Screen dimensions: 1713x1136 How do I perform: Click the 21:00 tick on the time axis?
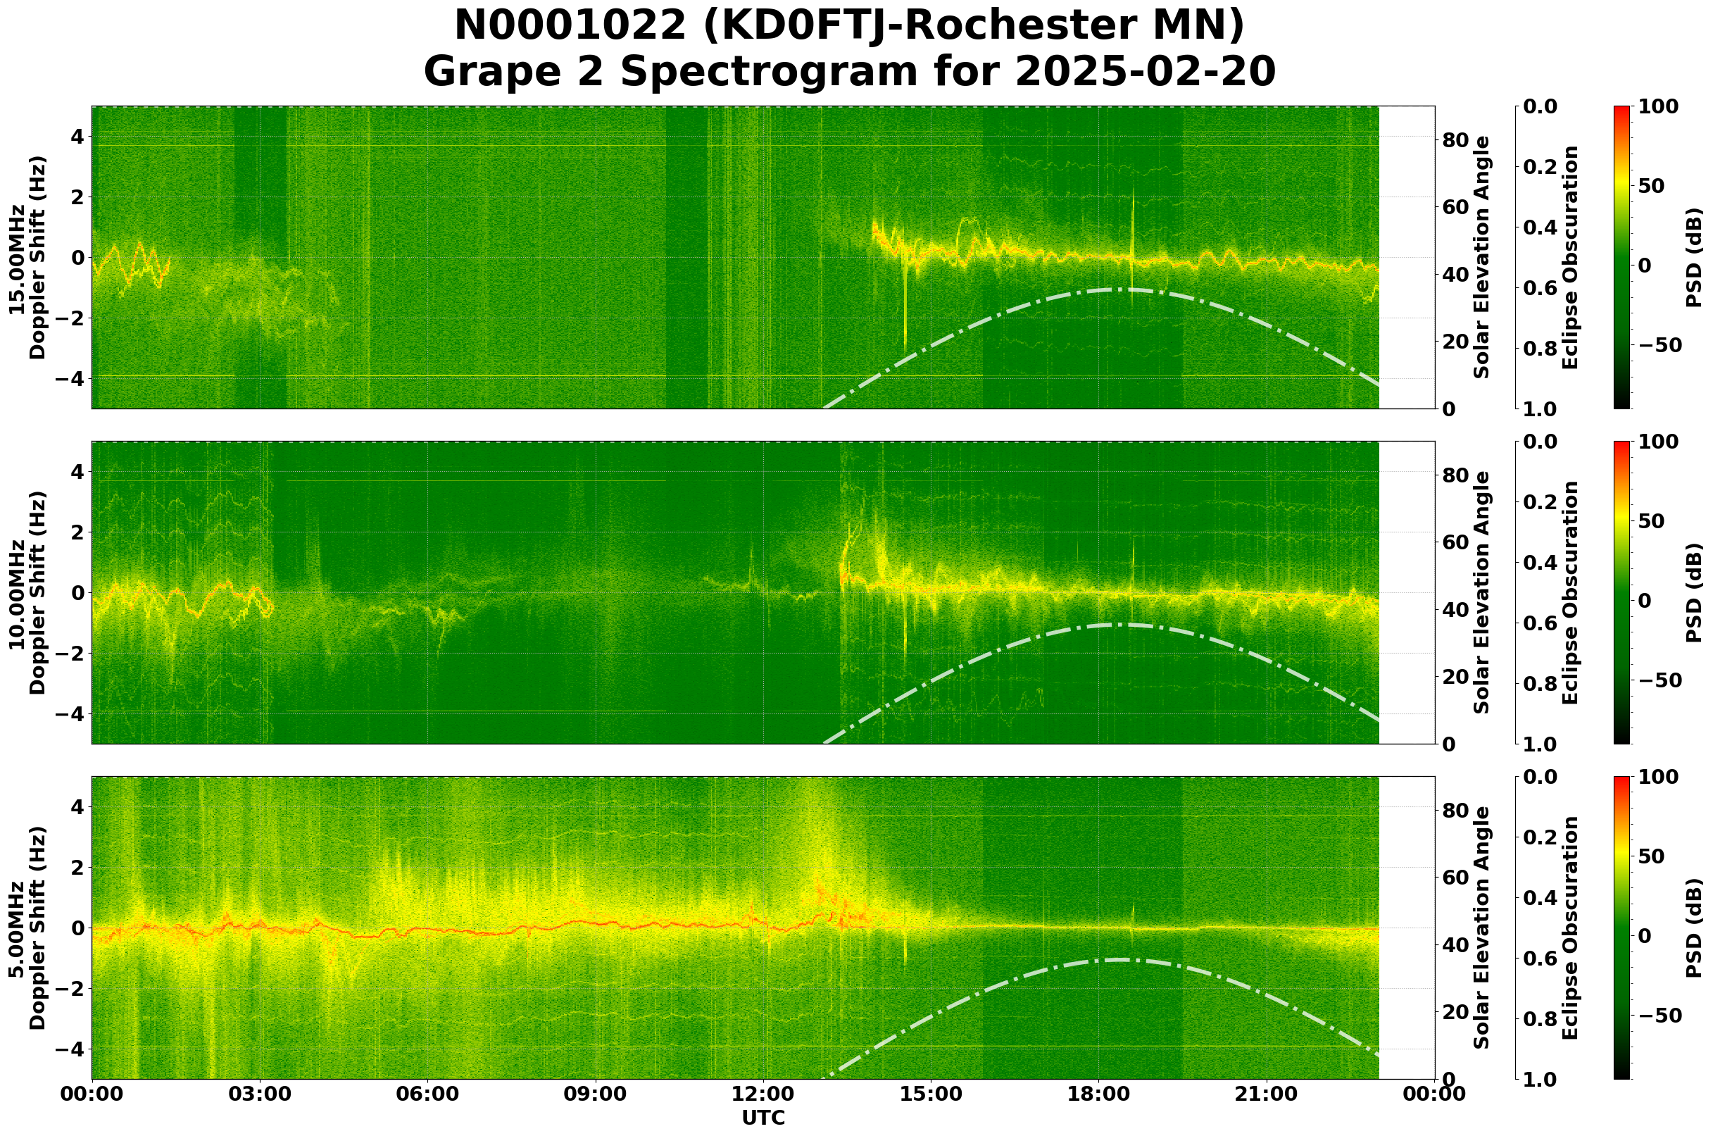click(x=1266, y=1094)
